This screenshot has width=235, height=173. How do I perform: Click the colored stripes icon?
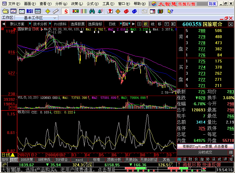[x=84, y=11]
